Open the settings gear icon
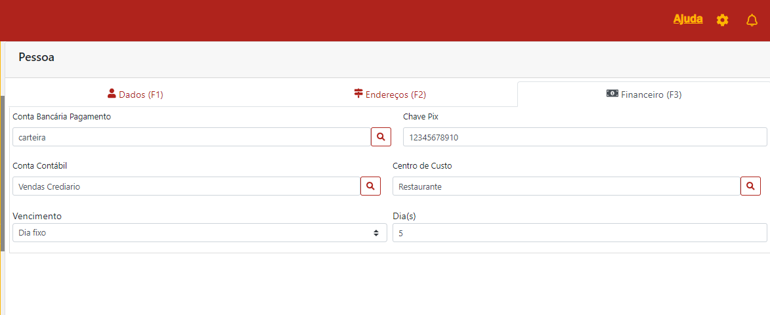Viewport: 770px width, 315px height. click(x=722, y=20)
